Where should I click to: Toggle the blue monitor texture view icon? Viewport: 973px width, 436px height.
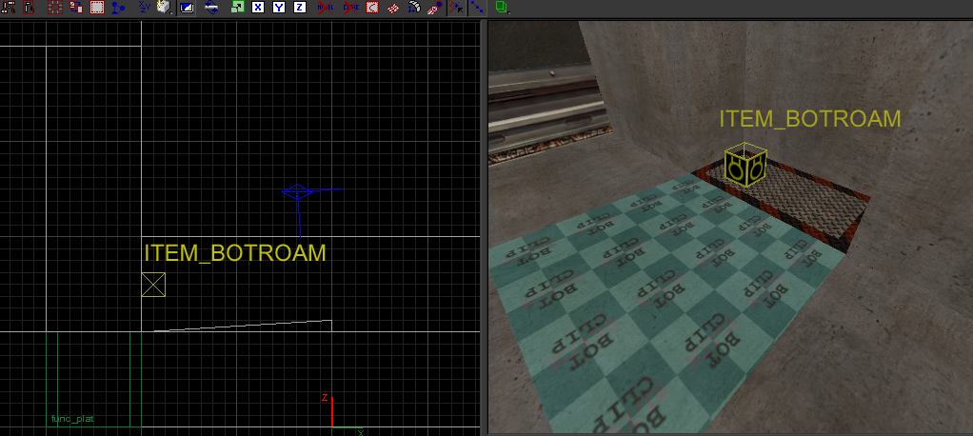pyautogui.click(x=187, y=8)
